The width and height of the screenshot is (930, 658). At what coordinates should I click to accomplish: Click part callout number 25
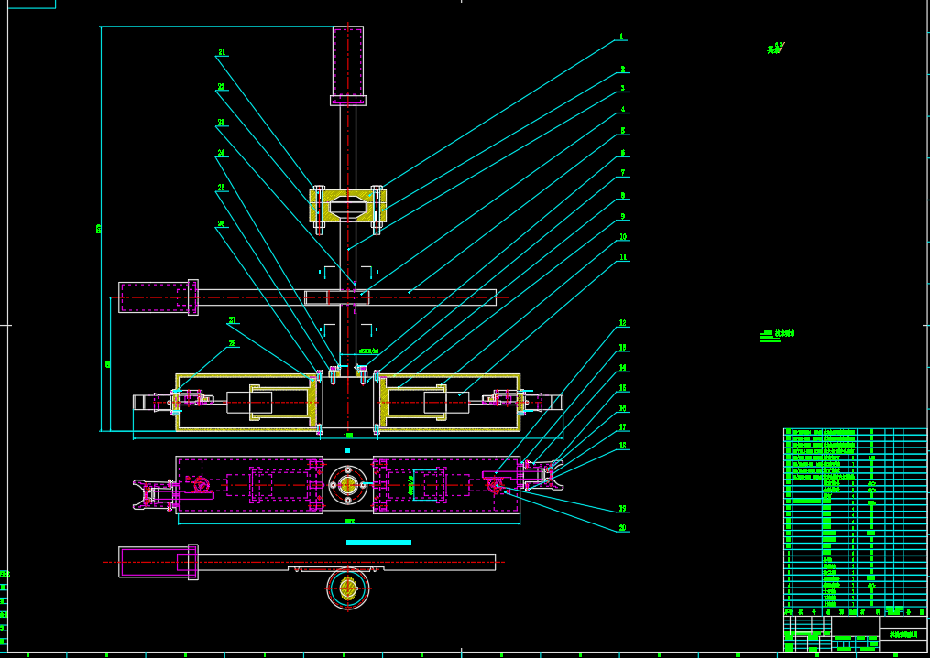coord(221,188)
